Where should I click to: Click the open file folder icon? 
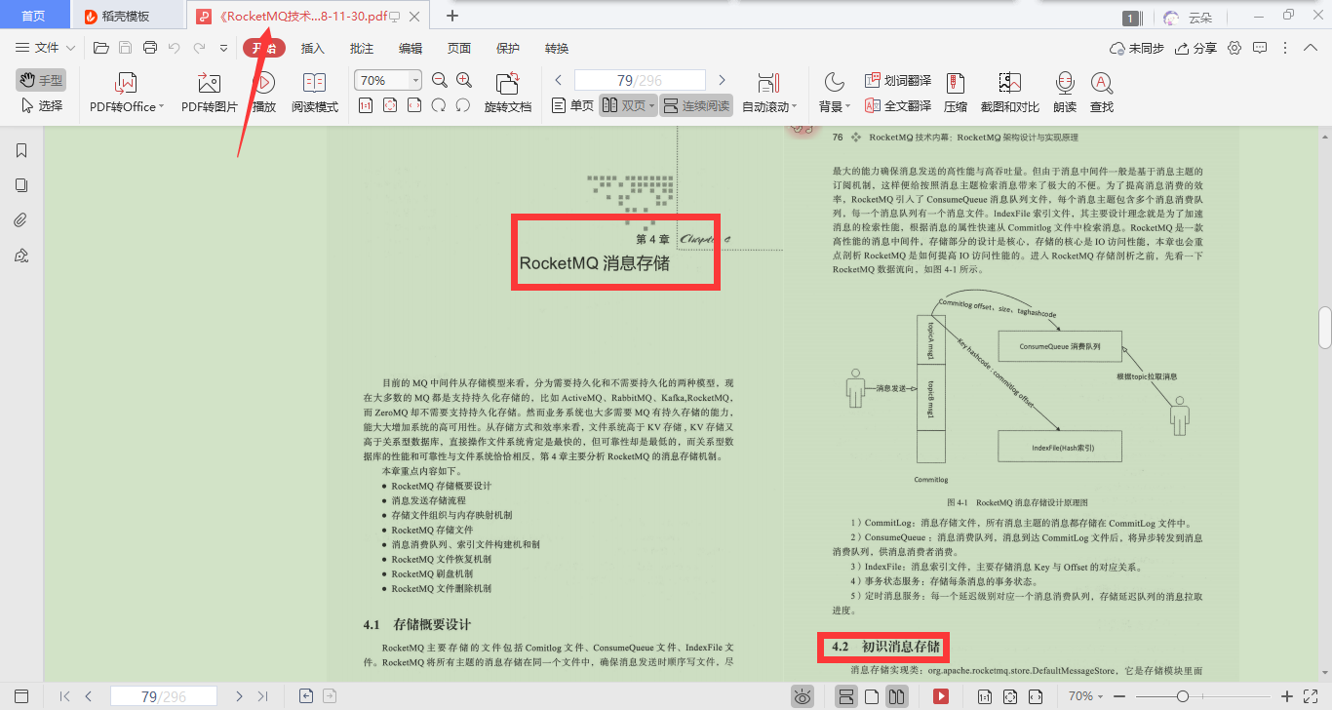100,48
